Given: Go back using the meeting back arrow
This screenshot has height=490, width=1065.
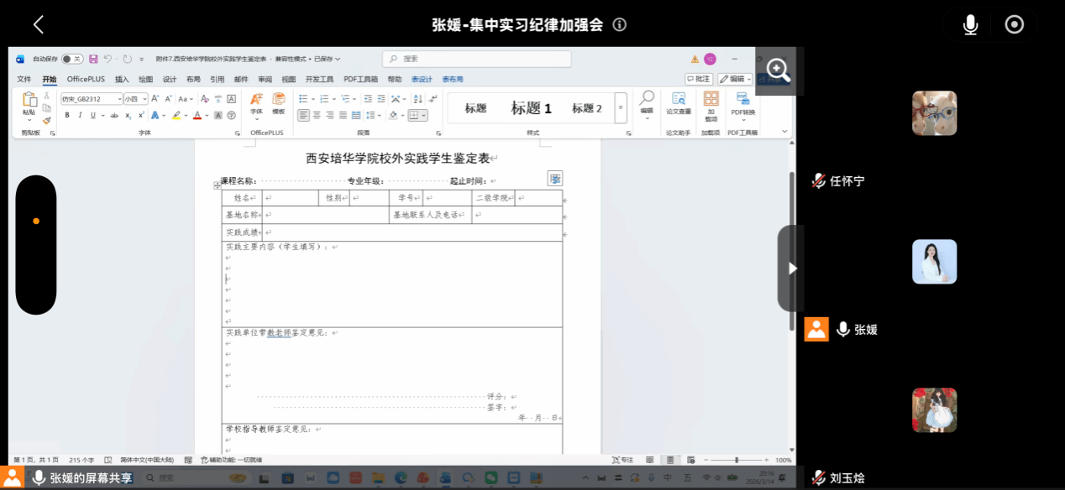Looking at the screenshot, I should [38, 25].
